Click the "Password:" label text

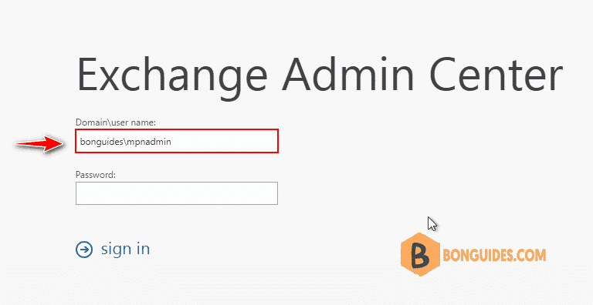coord(95,175)
